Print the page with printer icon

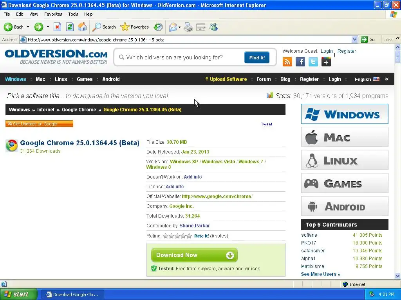coord(188,27)
